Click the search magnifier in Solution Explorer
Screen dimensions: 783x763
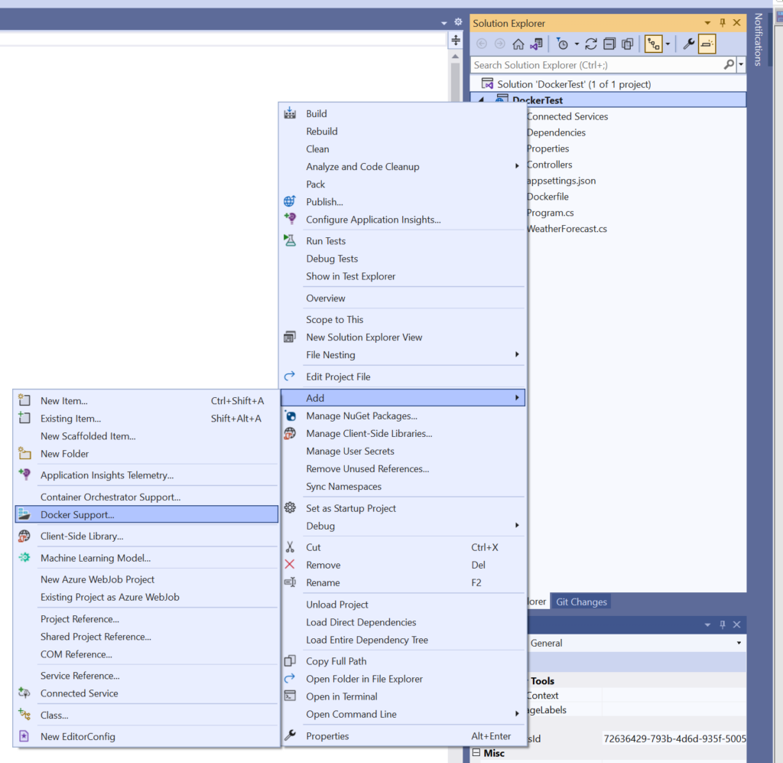(x=729, y=64)
